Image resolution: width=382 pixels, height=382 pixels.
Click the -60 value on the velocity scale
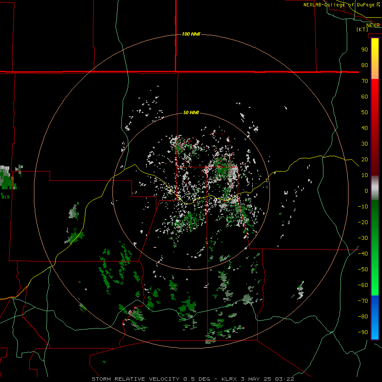363,285
